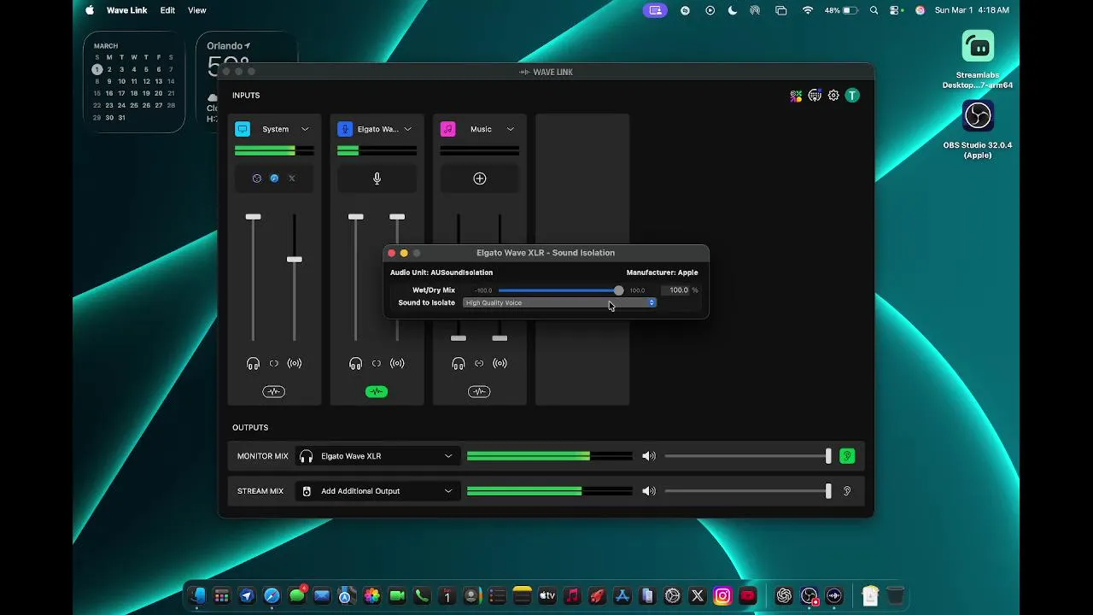The width and height of the screenshot is (1093, 615).
Task: Toggle stream mute on Music channel
Action: click(x=500, y=364)
